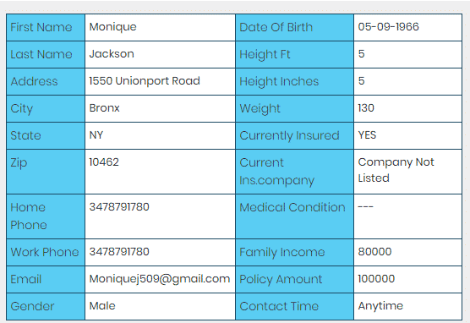The image size is (470, 323).
Task: Select the Currently Insured value YES
Action: (x=367, y=135)
